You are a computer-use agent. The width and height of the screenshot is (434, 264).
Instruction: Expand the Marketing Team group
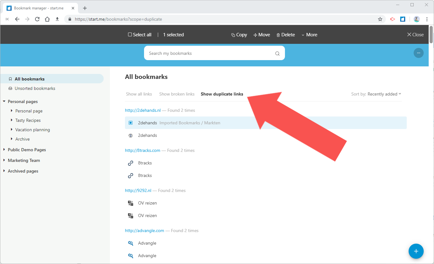point(4,160)
